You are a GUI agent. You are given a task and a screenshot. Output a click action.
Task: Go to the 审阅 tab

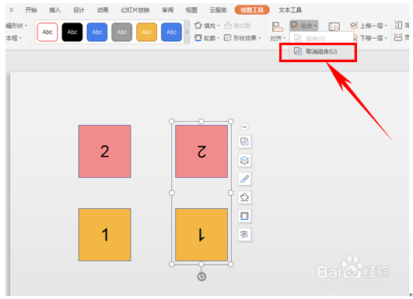(167, 10)
